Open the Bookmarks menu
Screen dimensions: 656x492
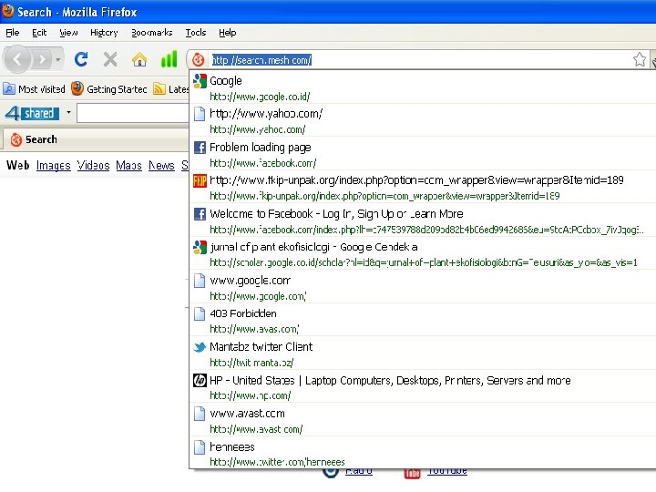point(151,33)
